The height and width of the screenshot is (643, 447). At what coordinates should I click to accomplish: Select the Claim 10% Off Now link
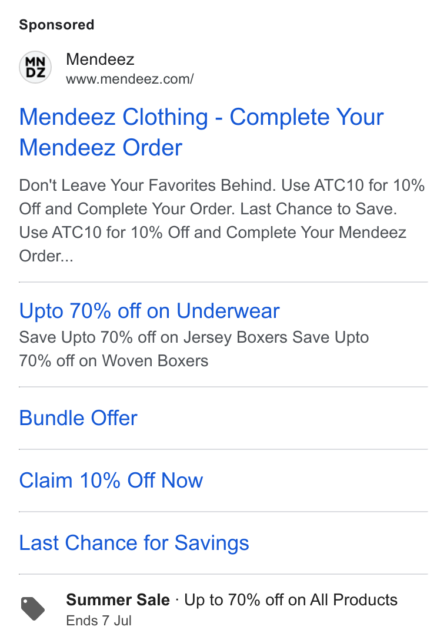point(111,480)
